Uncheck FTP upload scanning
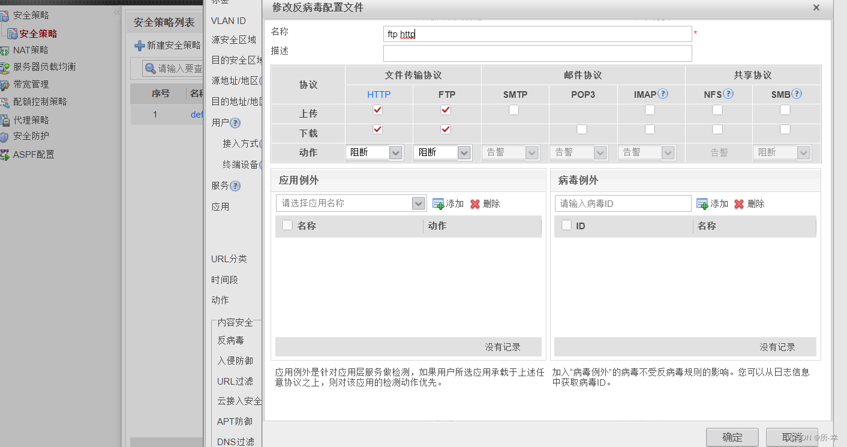Screen dimensions: 847x447 click(446, 110)
